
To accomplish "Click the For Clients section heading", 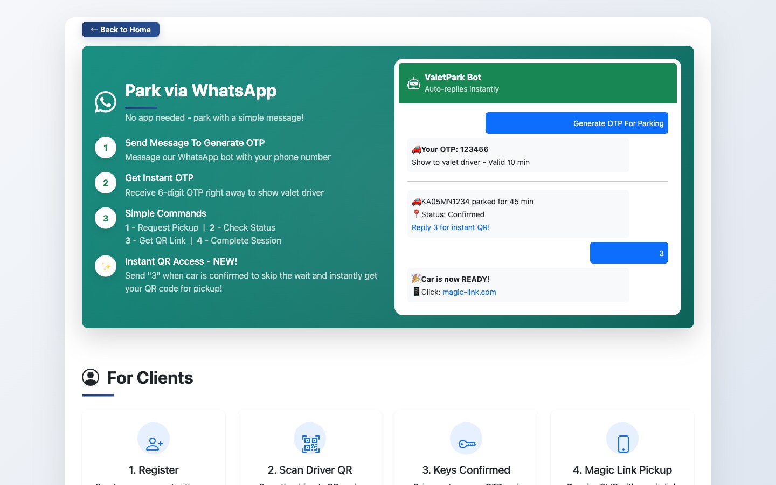I will pyautogui.click(x=150, y=378).
